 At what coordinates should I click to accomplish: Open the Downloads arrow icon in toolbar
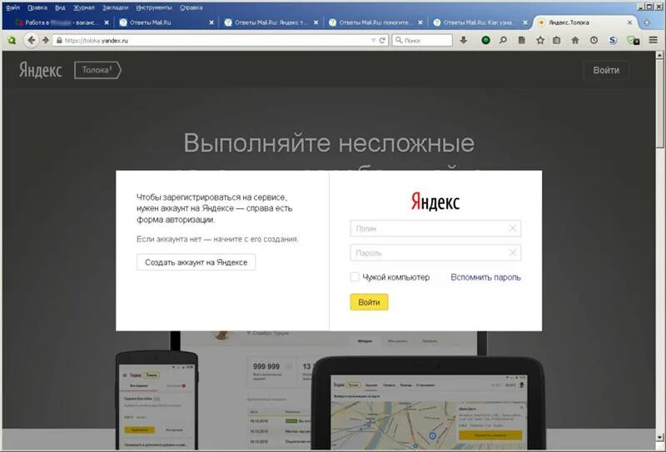(x=464, y=40)
